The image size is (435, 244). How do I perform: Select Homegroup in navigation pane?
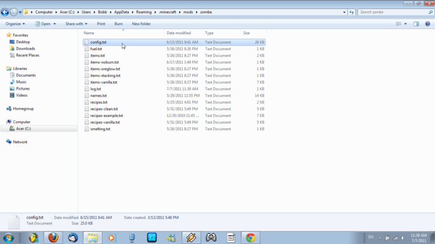(x=20, y=109)
